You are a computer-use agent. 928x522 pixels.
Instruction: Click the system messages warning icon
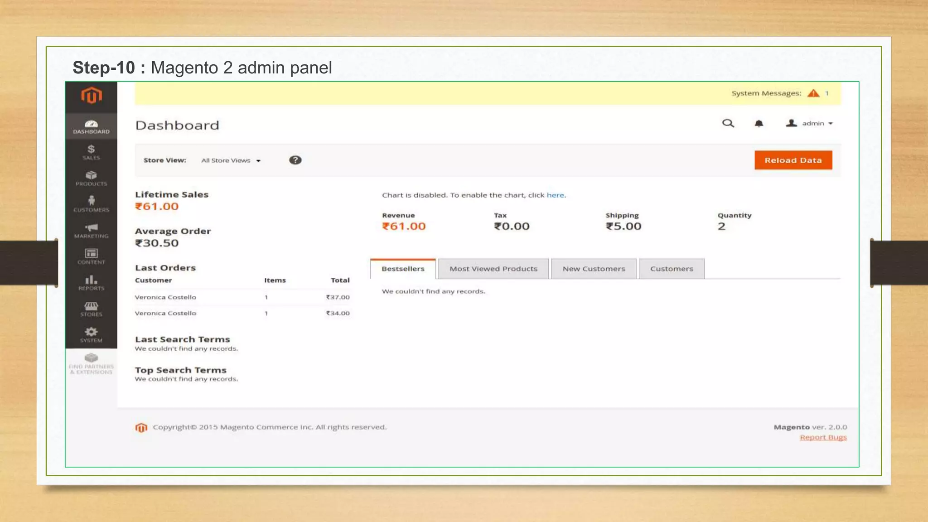click(813, 93)
